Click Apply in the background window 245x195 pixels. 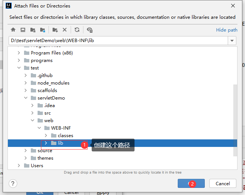pyautogui.click(x=103, y=193)
